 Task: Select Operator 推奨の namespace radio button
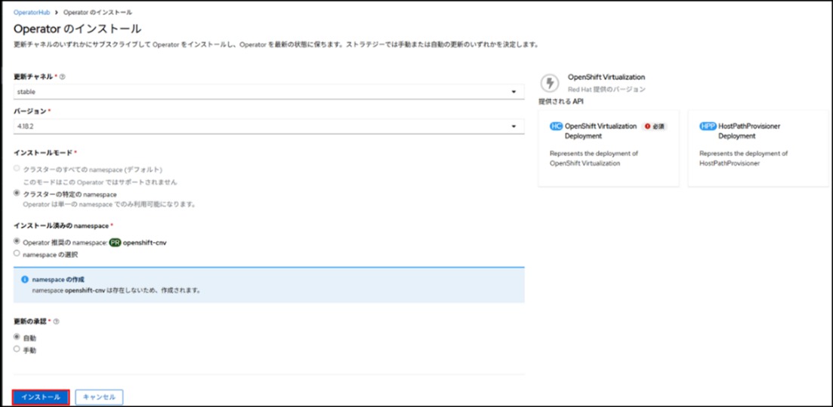click(17, 242)
